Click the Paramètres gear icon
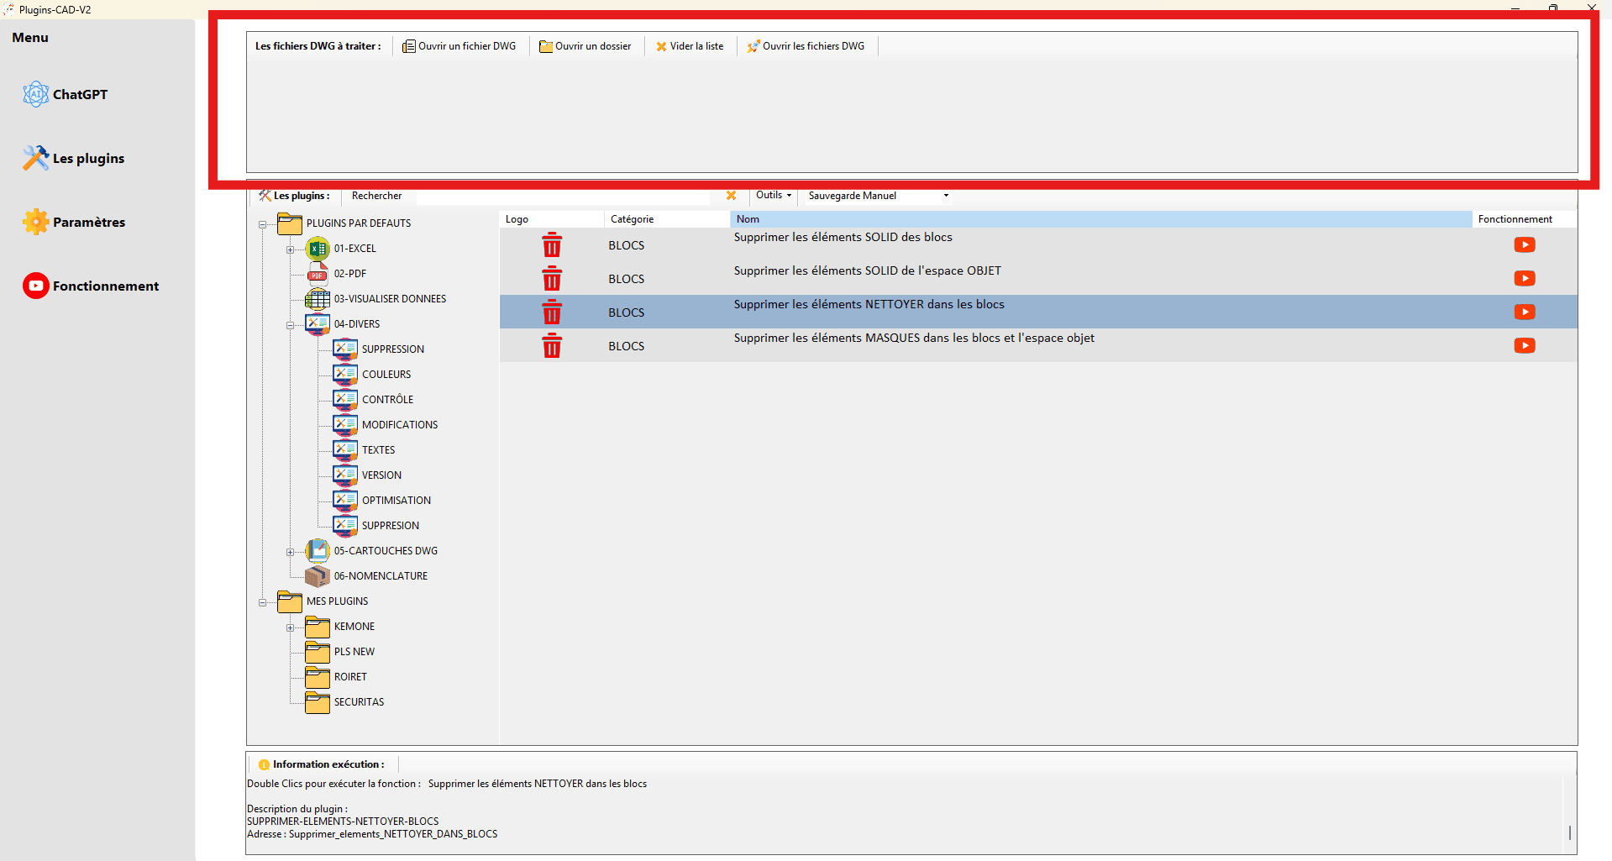1612x861 pixels. (x=36, y=222)
